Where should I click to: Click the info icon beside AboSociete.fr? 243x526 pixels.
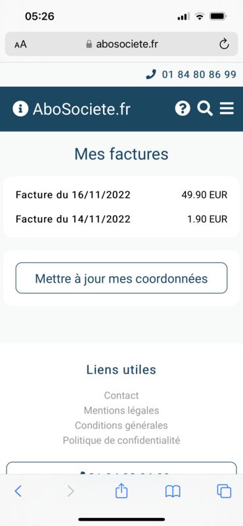pos(20,109)
